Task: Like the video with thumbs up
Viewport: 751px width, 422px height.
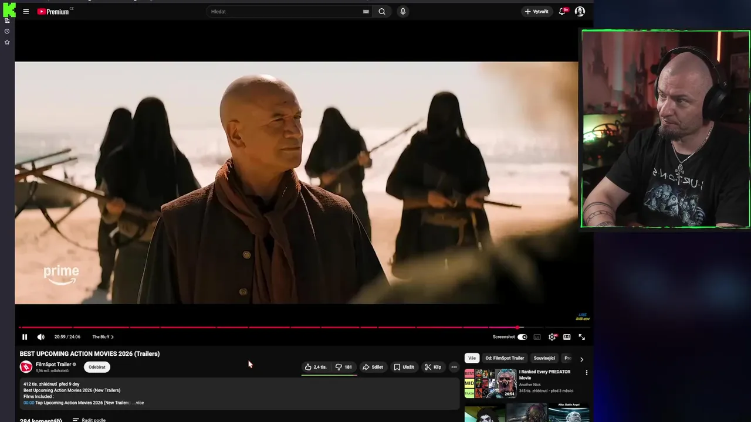Action: tap(316, 367)
